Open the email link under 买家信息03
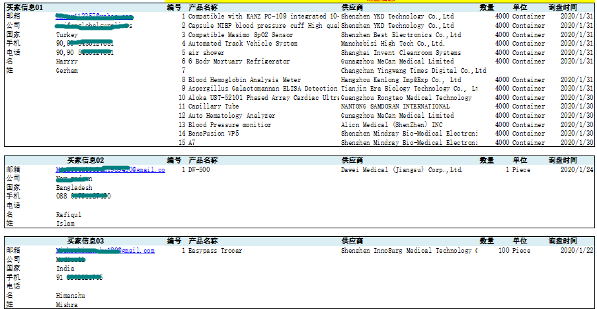This screenshot has height=309, width=597. click(x=104, y=251)
